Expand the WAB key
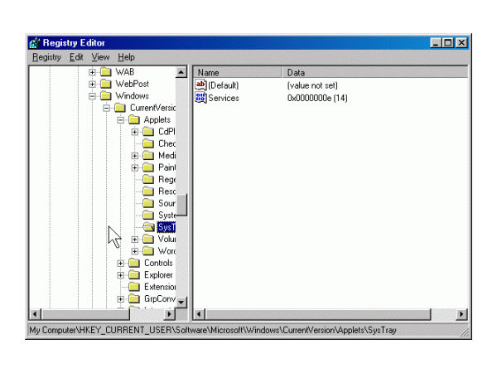The image size is (497, 373). pyautogui.click(x=92, y=72)
